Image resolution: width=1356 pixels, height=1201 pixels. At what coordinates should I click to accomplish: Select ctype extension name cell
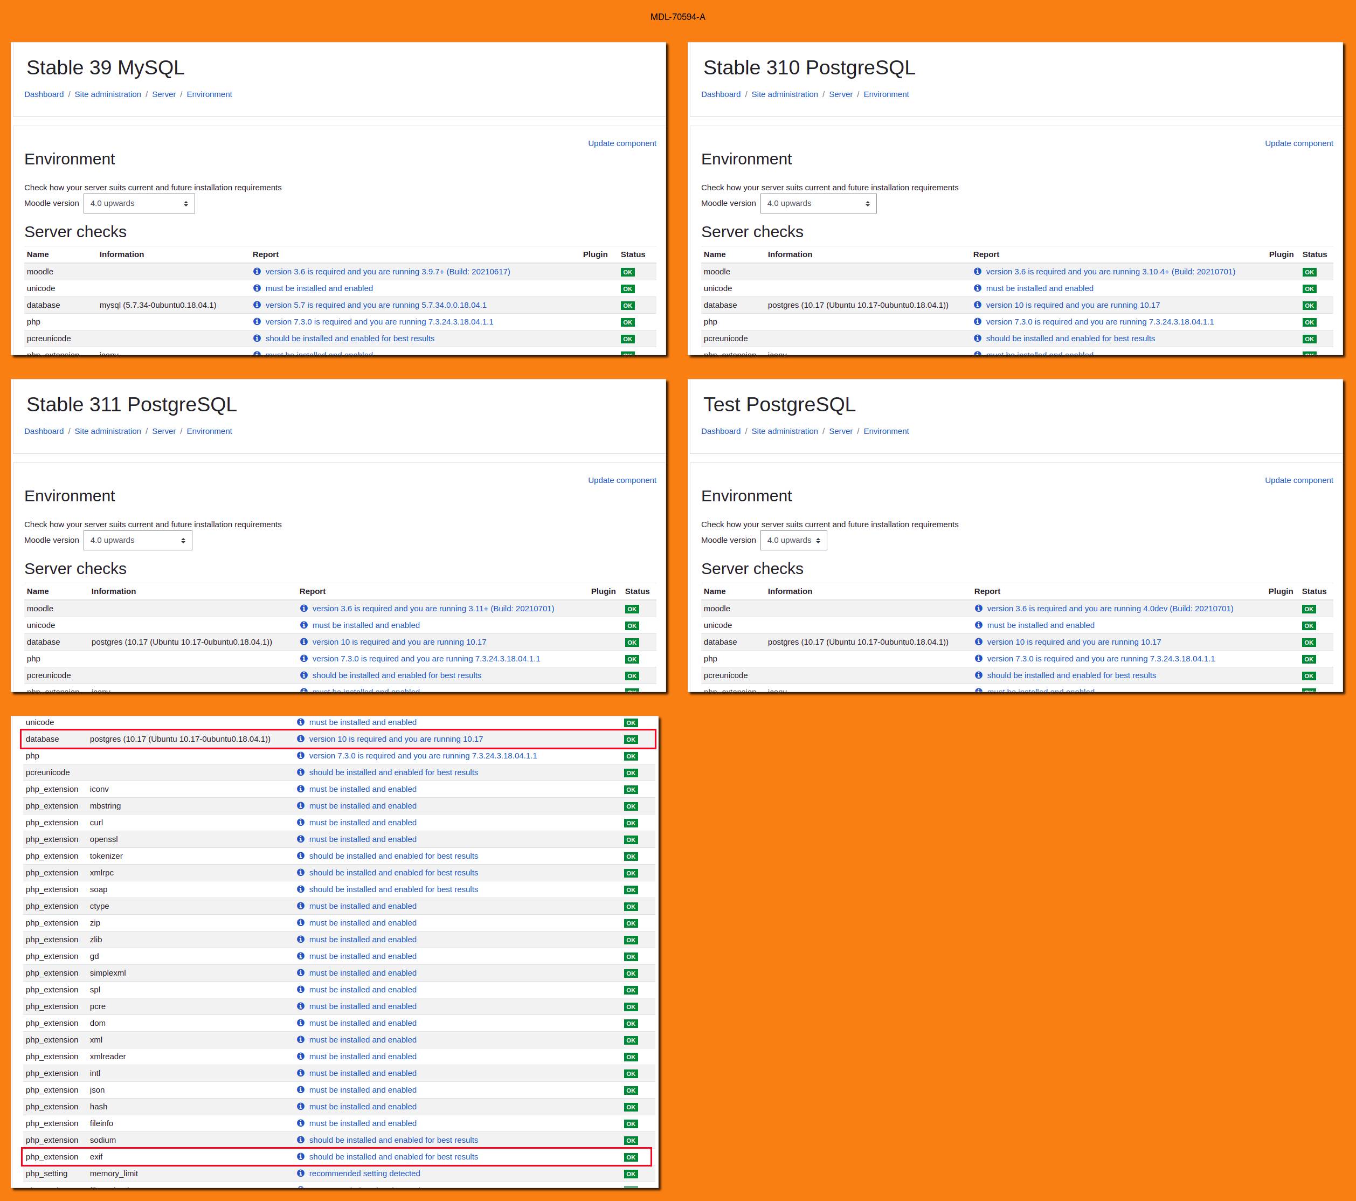pyautogui.click(x=100, y=906)
